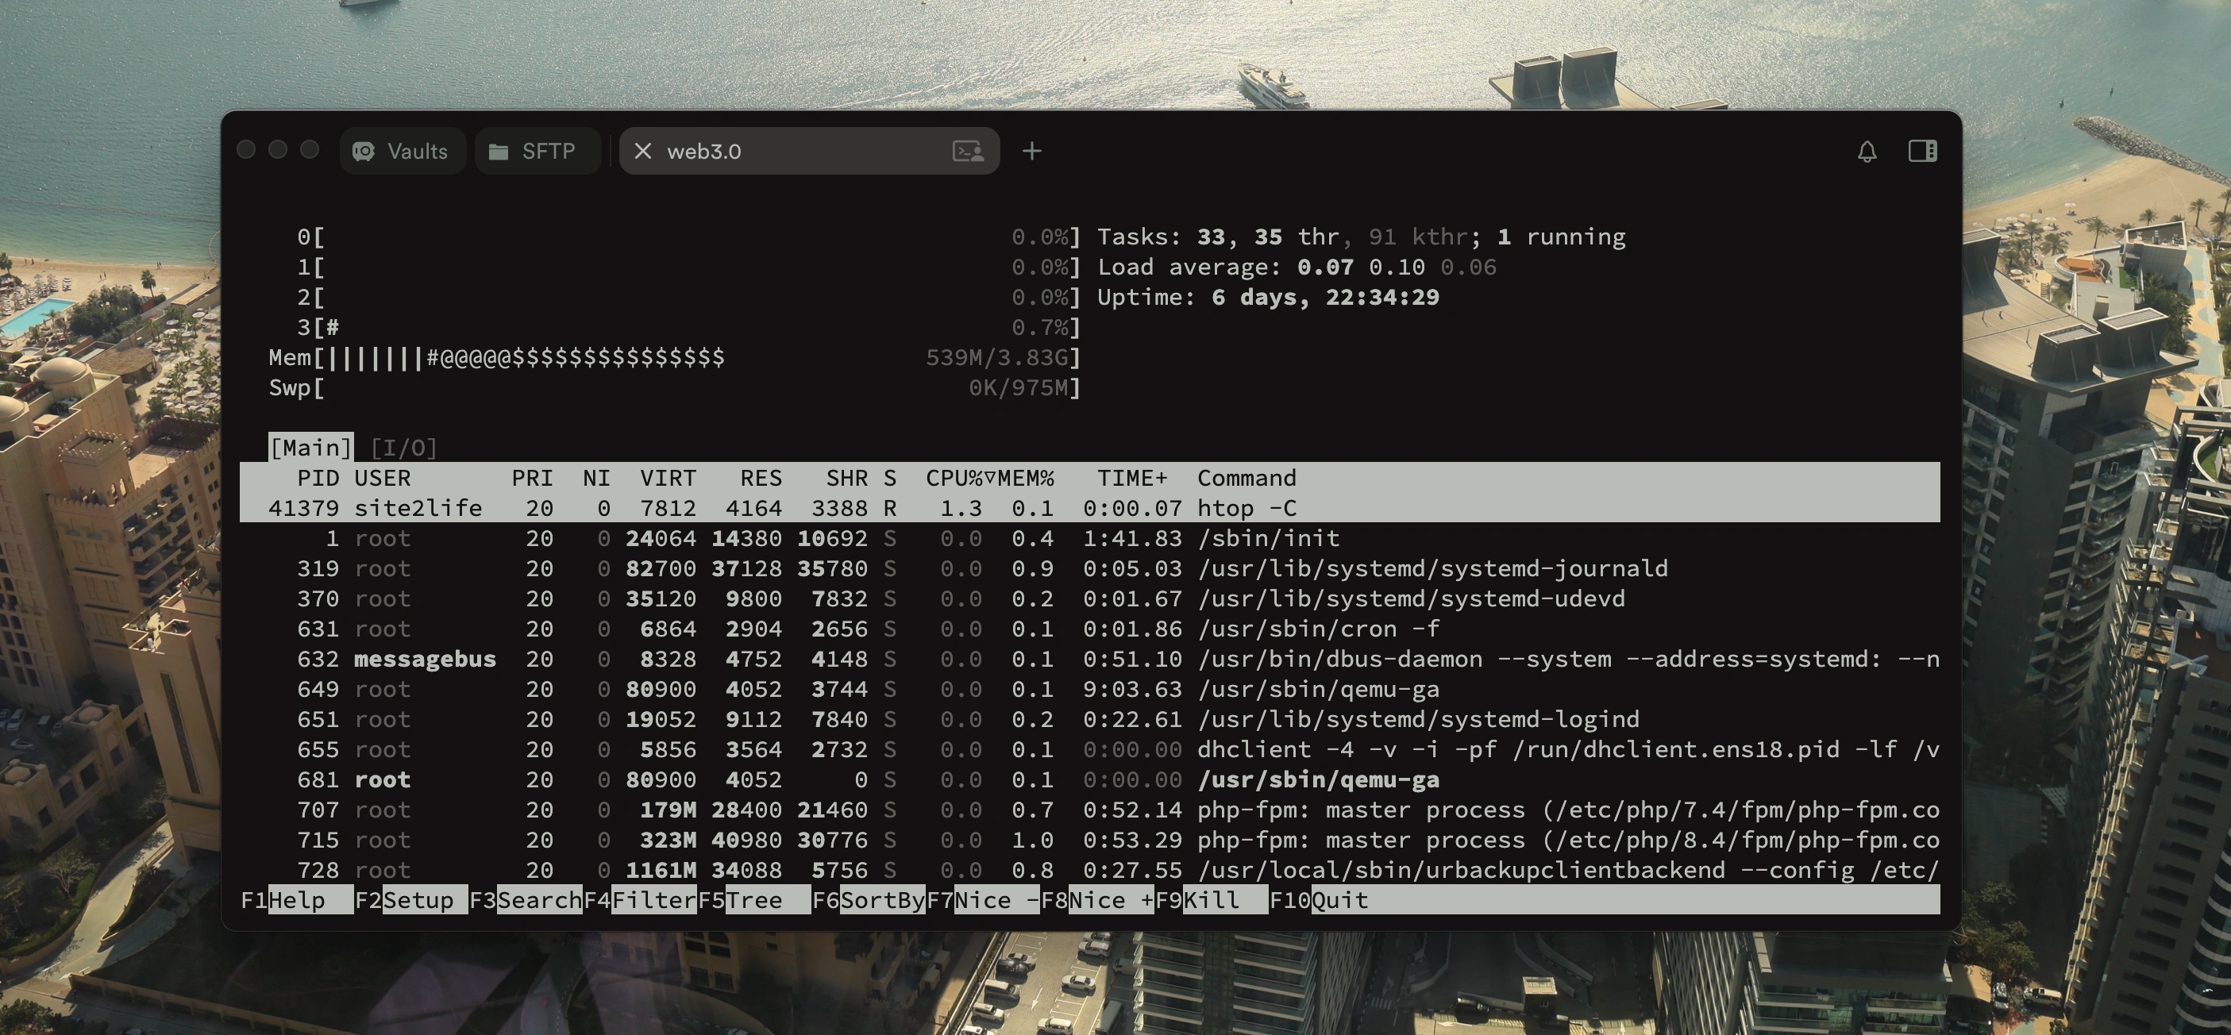Open the notifications bell icon
2231x1035 pixels.
coord(1867,152)
